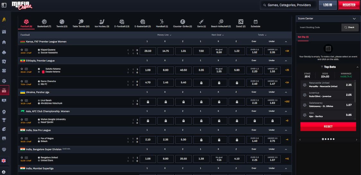Open the shop sidebar icon
The height and width of the screenshot is (175, 361).
point(4,138)
